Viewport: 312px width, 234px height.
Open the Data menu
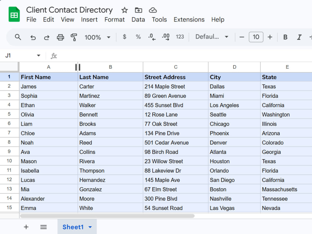(x=138, y=19)
